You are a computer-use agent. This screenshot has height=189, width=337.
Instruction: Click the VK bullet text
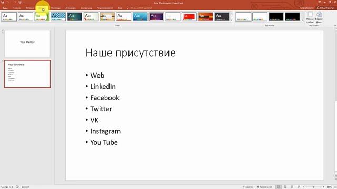click(94, 120)
